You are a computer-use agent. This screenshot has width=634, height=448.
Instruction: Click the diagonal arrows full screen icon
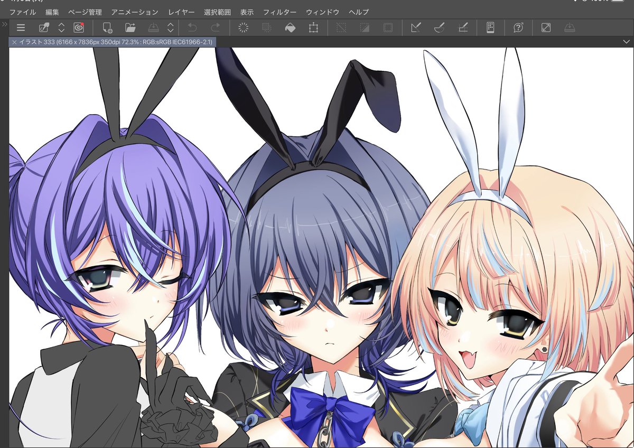546,28
